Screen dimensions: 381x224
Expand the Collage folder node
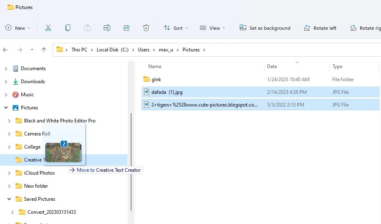(x=9, y=147)
